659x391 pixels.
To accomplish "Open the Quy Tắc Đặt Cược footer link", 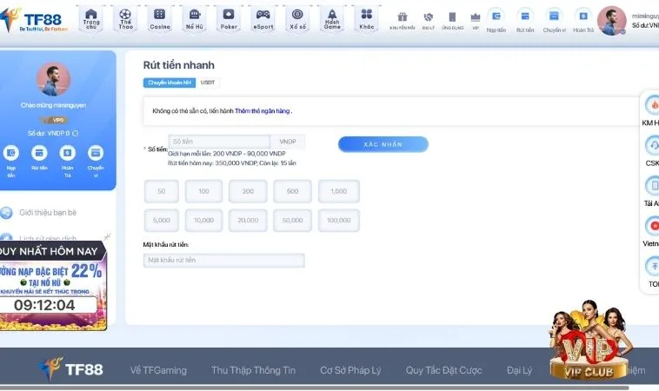I will pyautogui.click(x=443, y=370).
